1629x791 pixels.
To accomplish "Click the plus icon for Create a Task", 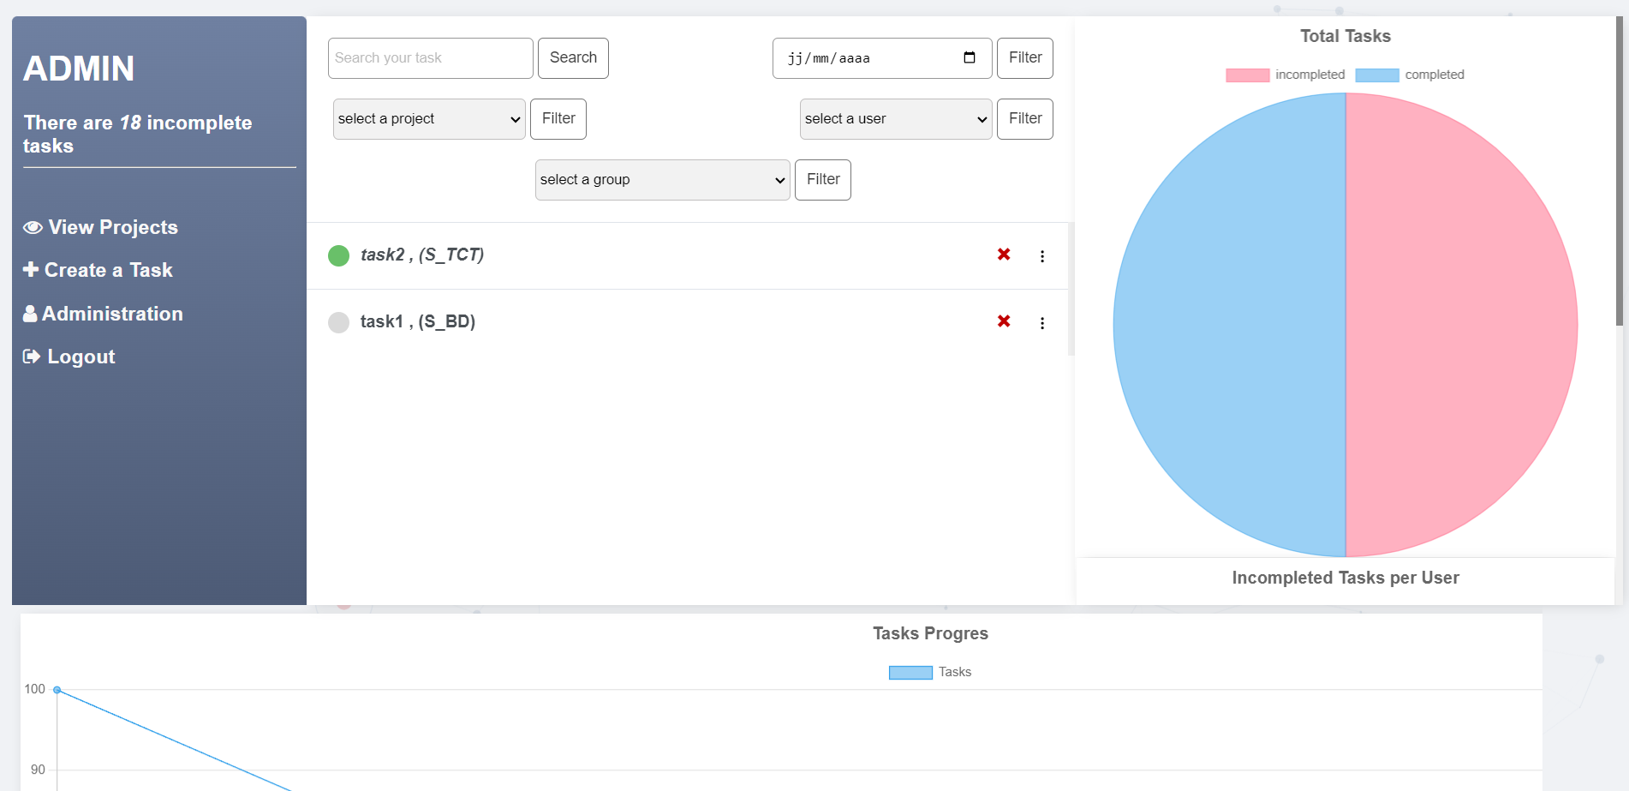I will tap(31, 270).
